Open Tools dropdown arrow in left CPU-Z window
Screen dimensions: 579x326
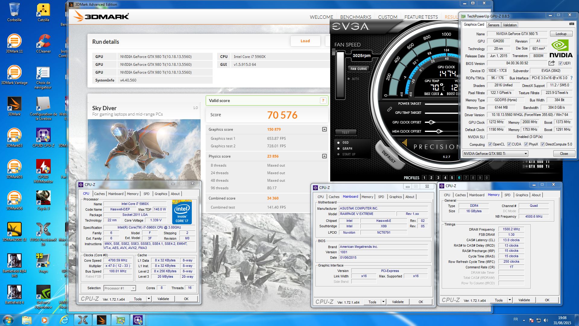pyautogui.click(x=148, y=299)
